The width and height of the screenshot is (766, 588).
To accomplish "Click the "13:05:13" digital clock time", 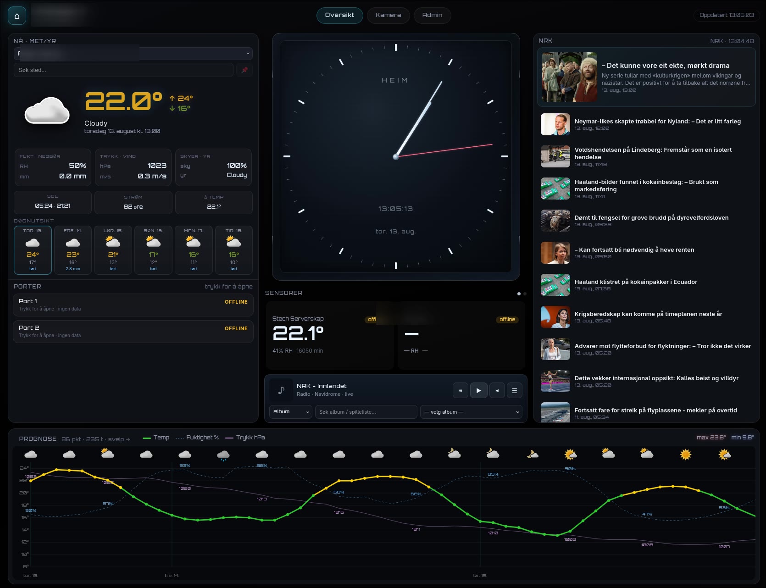I will pos(395,209).
